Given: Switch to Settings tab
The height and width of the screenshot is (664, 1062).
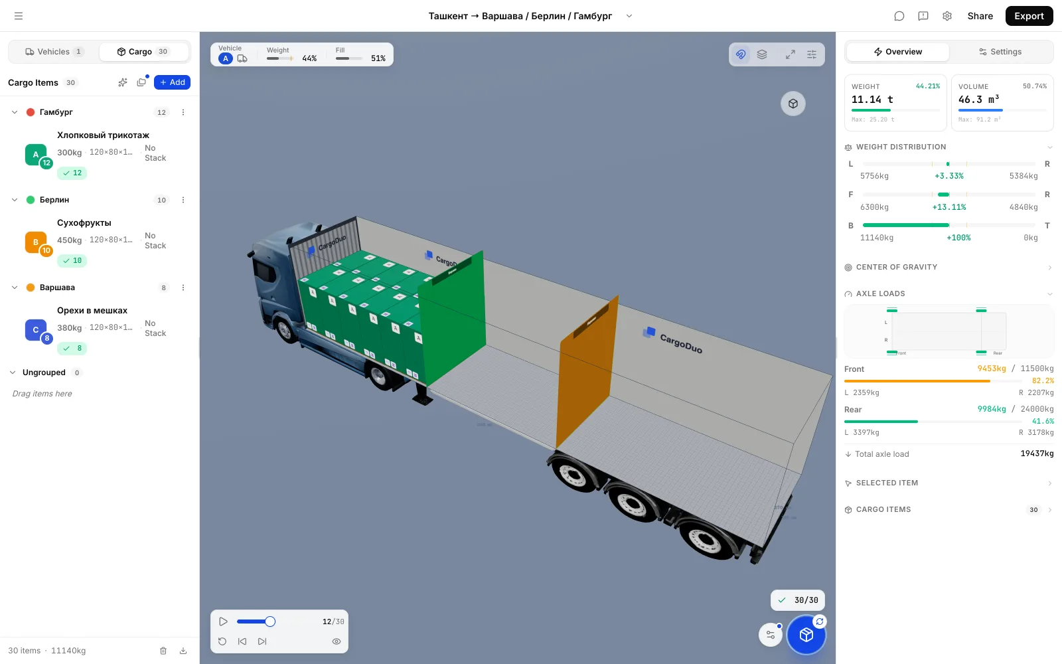Looking at the screenshot, I should (x=1000, y=52).
